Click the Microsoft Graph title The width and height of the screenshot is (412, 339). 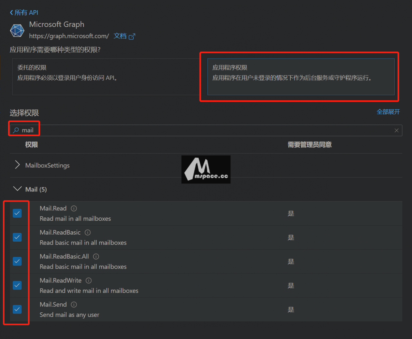[57, 24]
